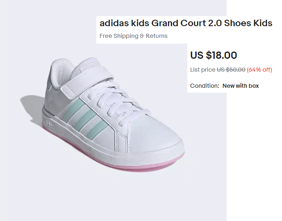Viewport: 282px width, 221px height.
Task: Click the adidas Grand Court product title
Action: (x=186, y=23)
